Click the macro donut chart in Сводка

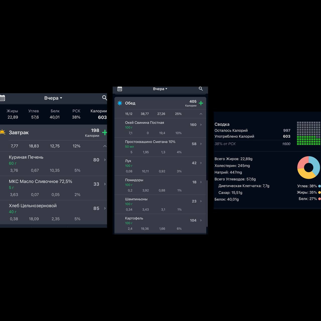(x=309, y=168)
